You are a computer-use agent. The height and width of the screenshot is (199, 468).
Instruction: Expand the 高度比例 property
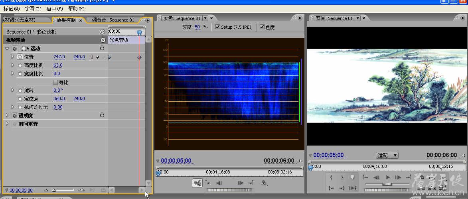[12, 65]
